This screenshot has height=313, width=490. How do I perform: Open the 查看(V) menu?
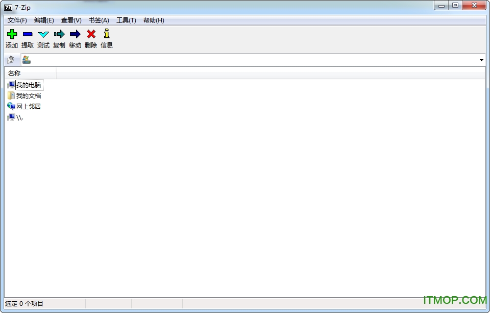pyautogui.click(x=71, y=20)
